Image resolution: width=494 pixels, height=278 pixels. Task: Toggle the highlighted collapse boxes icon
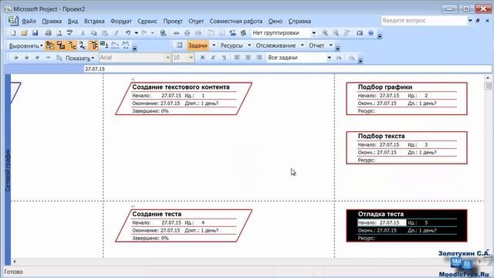pos(93,46)
